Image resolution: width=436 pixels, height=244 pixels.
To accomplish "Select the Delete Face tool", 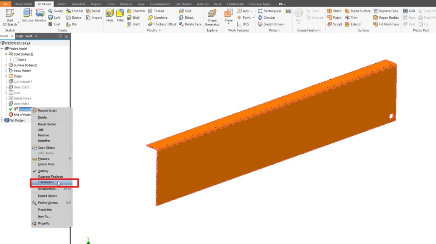I will tap(190, 24).
